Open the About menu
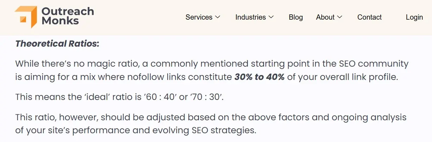The width and height of the screenshot is (432, 142). pos(325,17)
